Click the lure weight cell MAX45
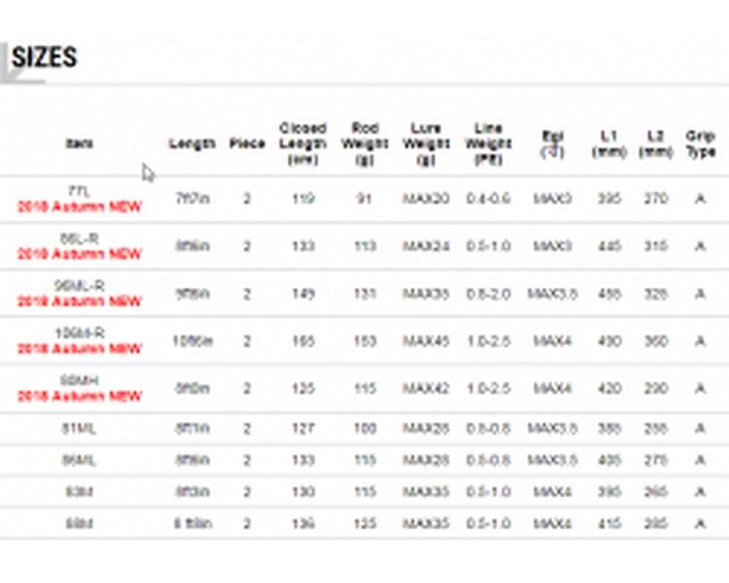729x583 pixels. pyautogui.click(x=426, y=341)
